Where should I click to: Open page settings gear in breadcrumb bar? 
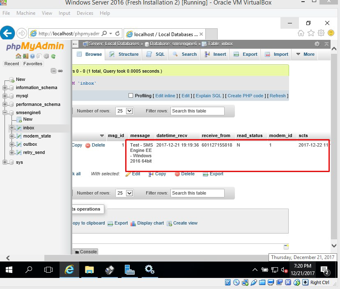pos(317,44)
